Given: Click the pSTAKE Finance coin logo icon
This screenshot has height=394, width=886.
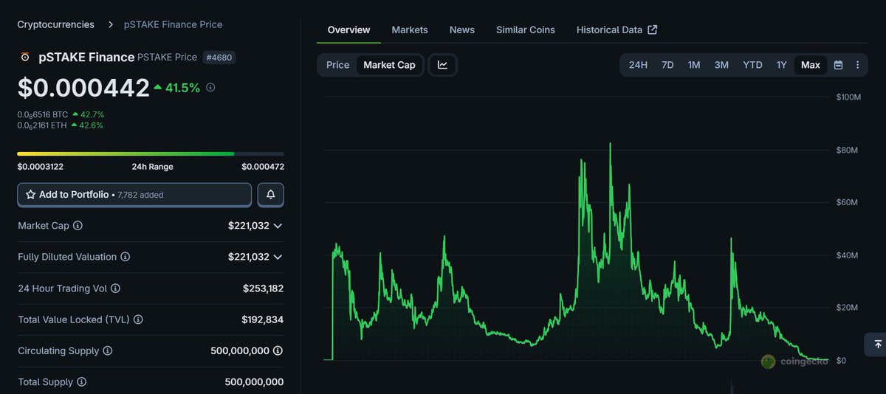Looking at the screenshot, I should (25, 57).
